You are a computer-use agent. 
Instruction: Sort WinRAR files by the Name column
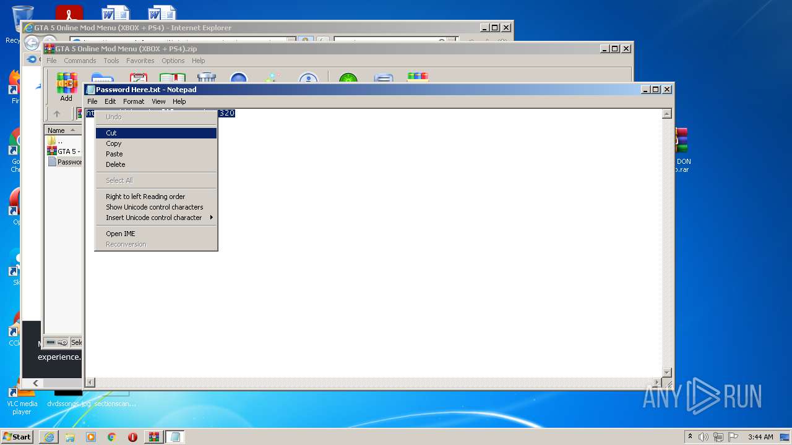pos(62,130)
